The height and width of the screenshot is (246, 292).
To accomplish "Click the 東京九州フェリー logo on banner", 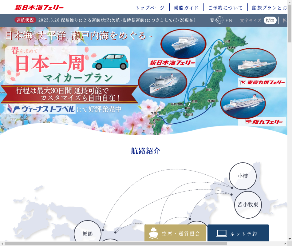I will (x=262, y=82).
